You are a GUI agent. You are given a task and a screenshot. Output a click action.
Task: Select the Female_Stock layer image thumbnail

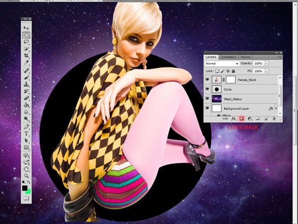tap(217, 79)
